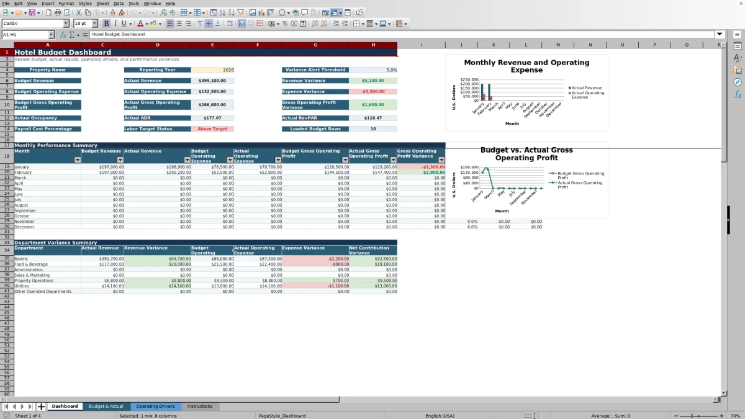Click Insert Special Character omega icon

tap(282, 12)
